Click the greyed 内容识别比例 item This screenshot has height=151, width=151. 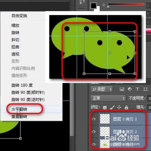[x=23, y=68]
